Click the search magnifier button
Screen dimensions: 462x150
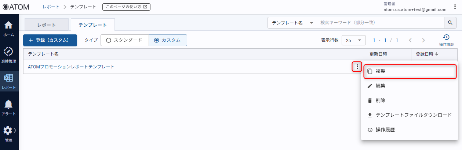point(450,23)
